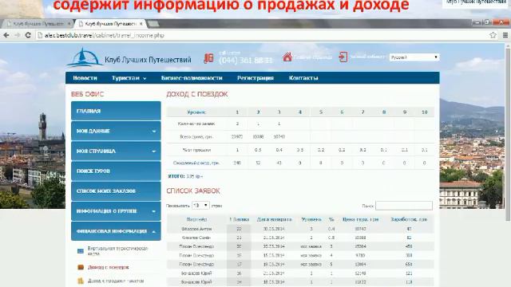
Task: Click the ИТОГО total line
Action: coord(185,176)
